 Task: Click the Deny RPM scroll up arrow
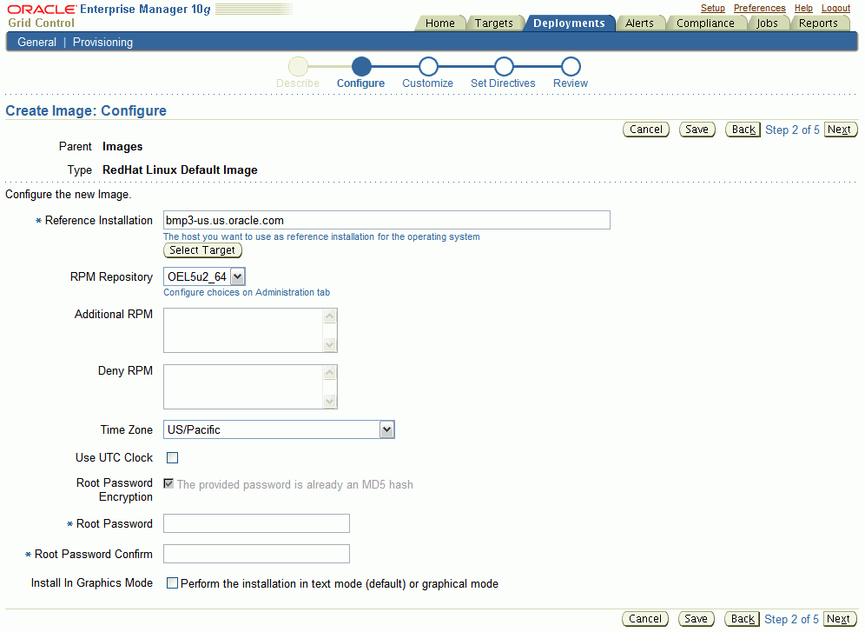(x=330, y=373)
